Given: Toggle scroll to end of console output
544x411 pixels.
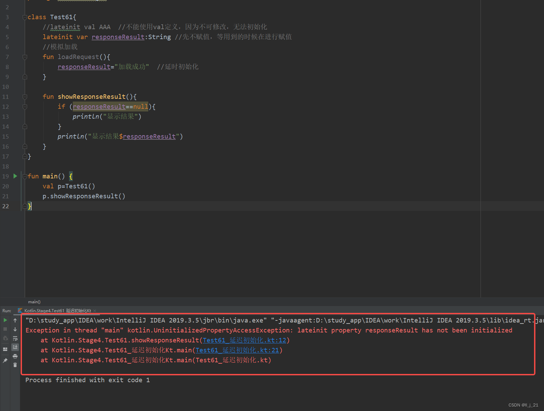Looking at the screenshot, I should (x=15, y=347).
